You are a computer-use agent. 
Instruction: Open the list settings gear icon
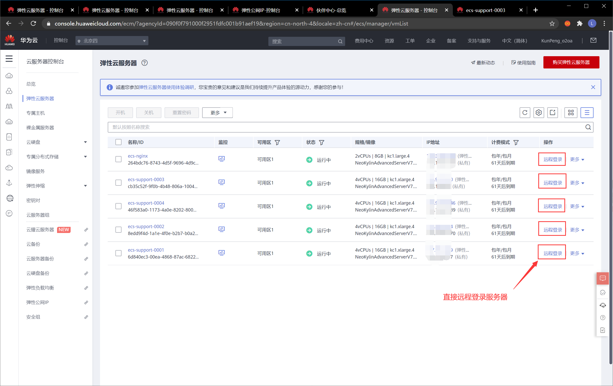[x=539, y=113]
